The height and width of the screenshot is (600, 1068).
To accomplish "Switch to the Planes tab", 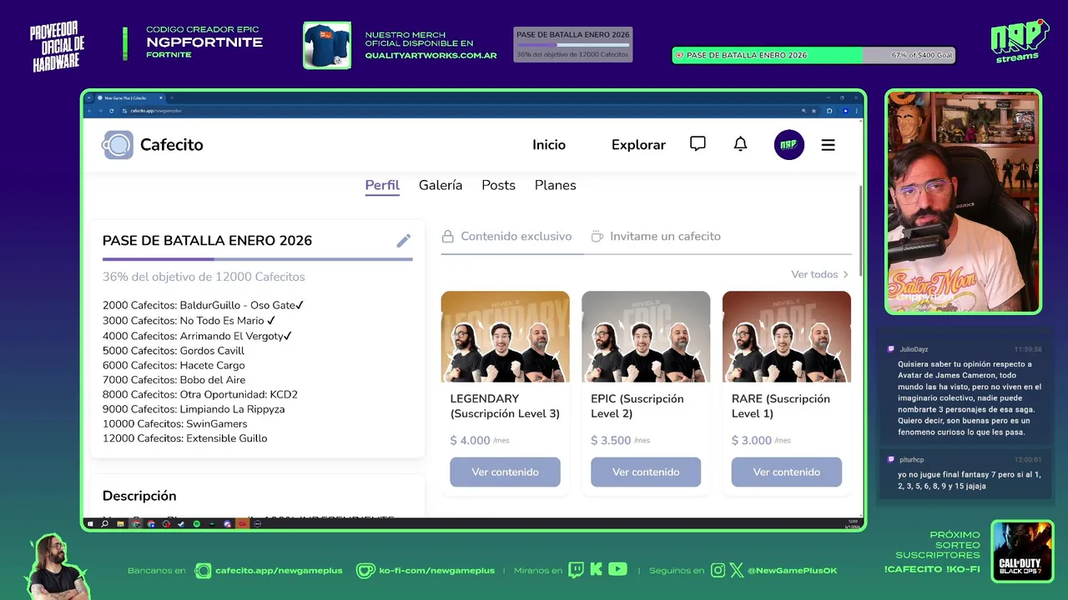I will click(555, 185).
